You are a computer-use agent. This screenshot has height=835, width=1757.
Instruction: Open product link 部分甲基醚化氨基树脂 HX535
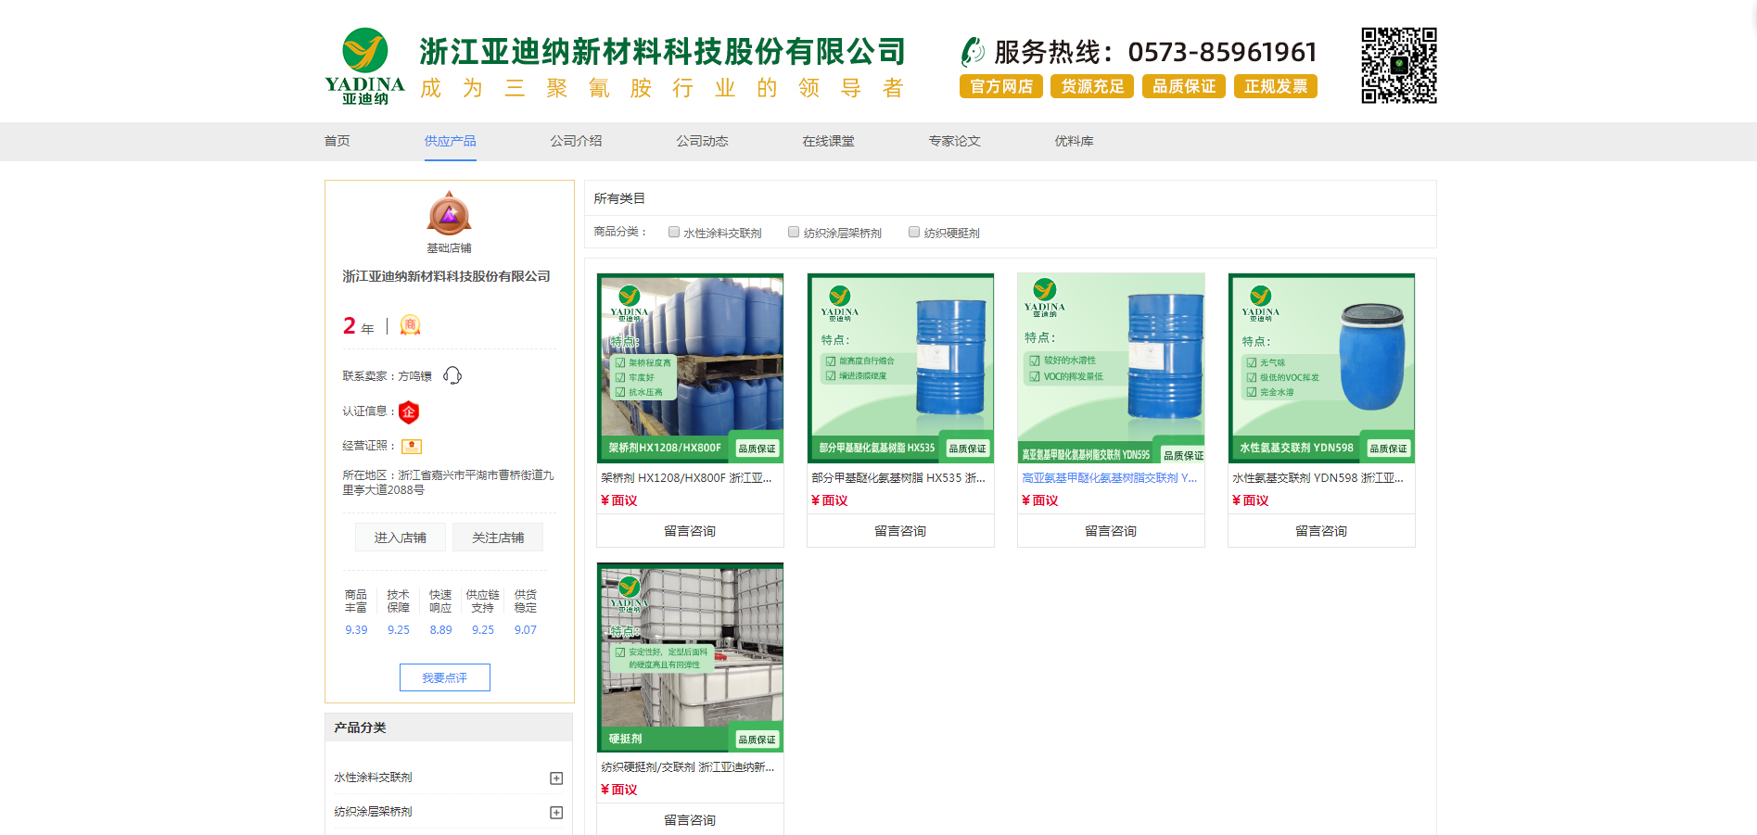point(898,478)
